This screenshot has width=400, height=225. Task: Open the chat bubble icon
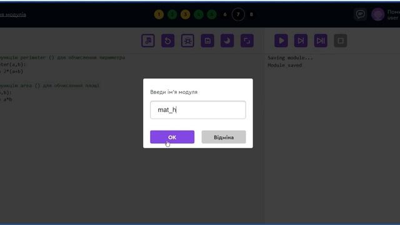coord(361,14)
